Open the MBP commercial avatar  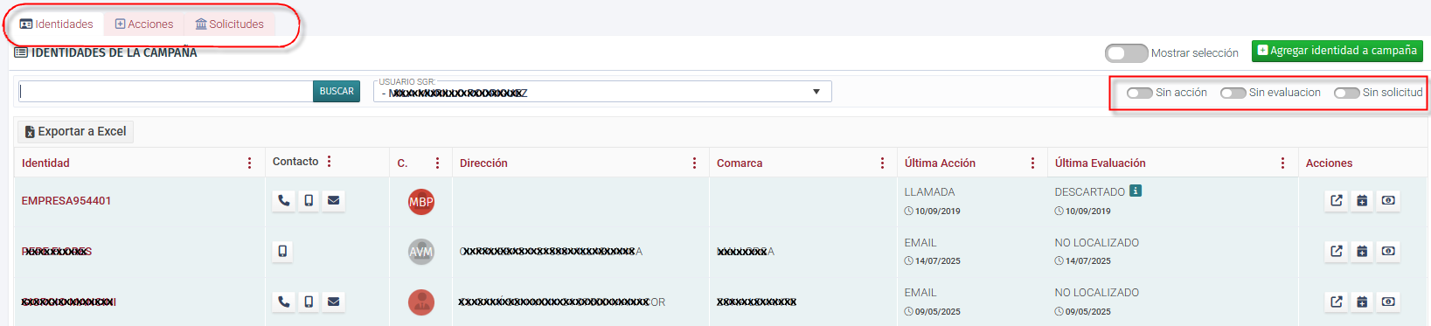(x=421, y=202)
